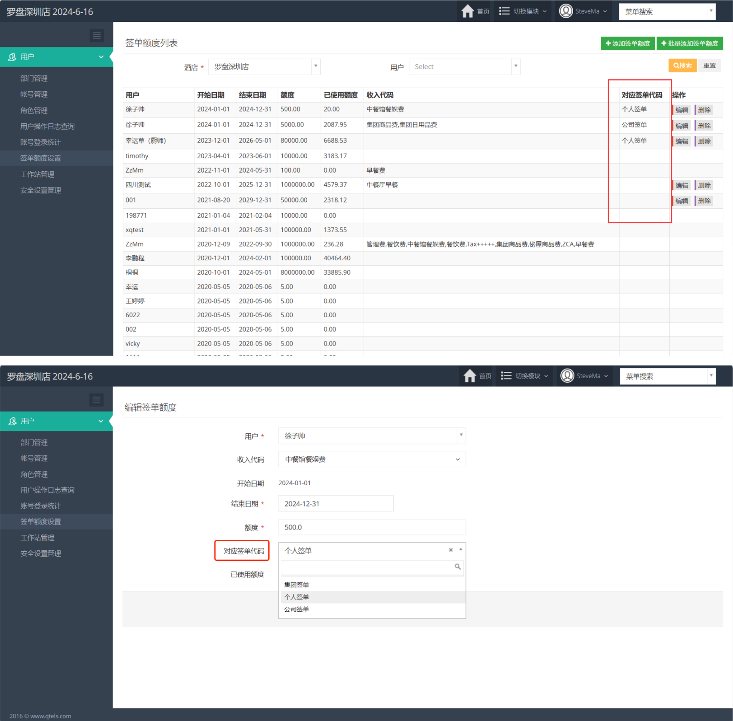Click 批量添加签单额度 green button
Screen dimensions: 733x721
(x=690, y=43)
